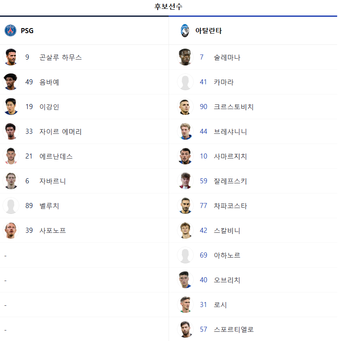Select the 브레샤니니 player portrait
338x341 pixels.
185,131
